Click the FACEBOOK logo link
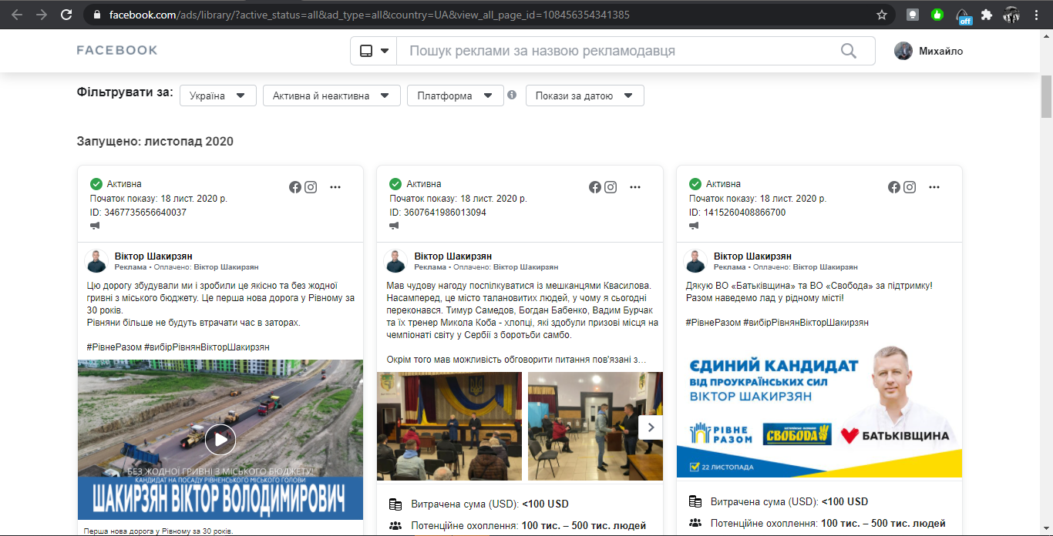Image resolution: width=1053 pixels, height=536 pixels. 117,51
